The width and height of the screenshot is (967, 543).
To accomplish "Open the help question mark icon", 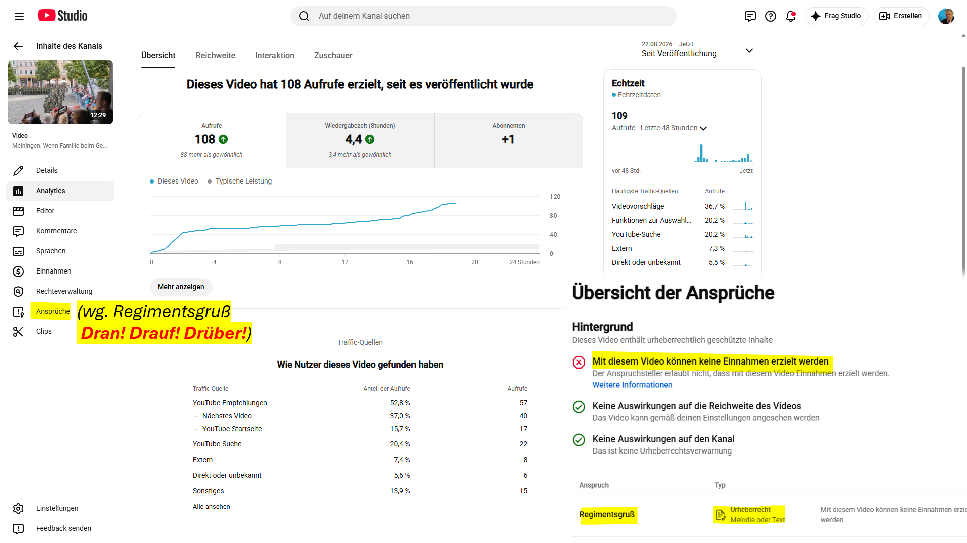I will [x=771, y=16].
